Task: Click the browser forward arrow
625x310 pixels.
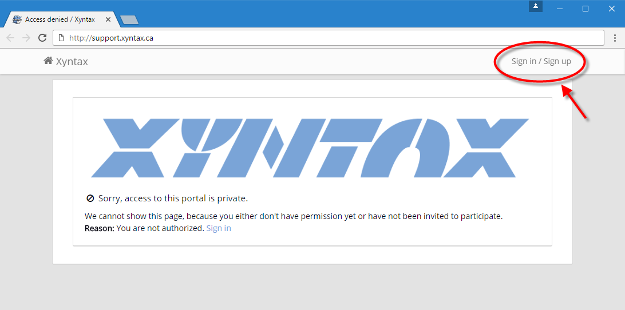Action: point(26,38)
